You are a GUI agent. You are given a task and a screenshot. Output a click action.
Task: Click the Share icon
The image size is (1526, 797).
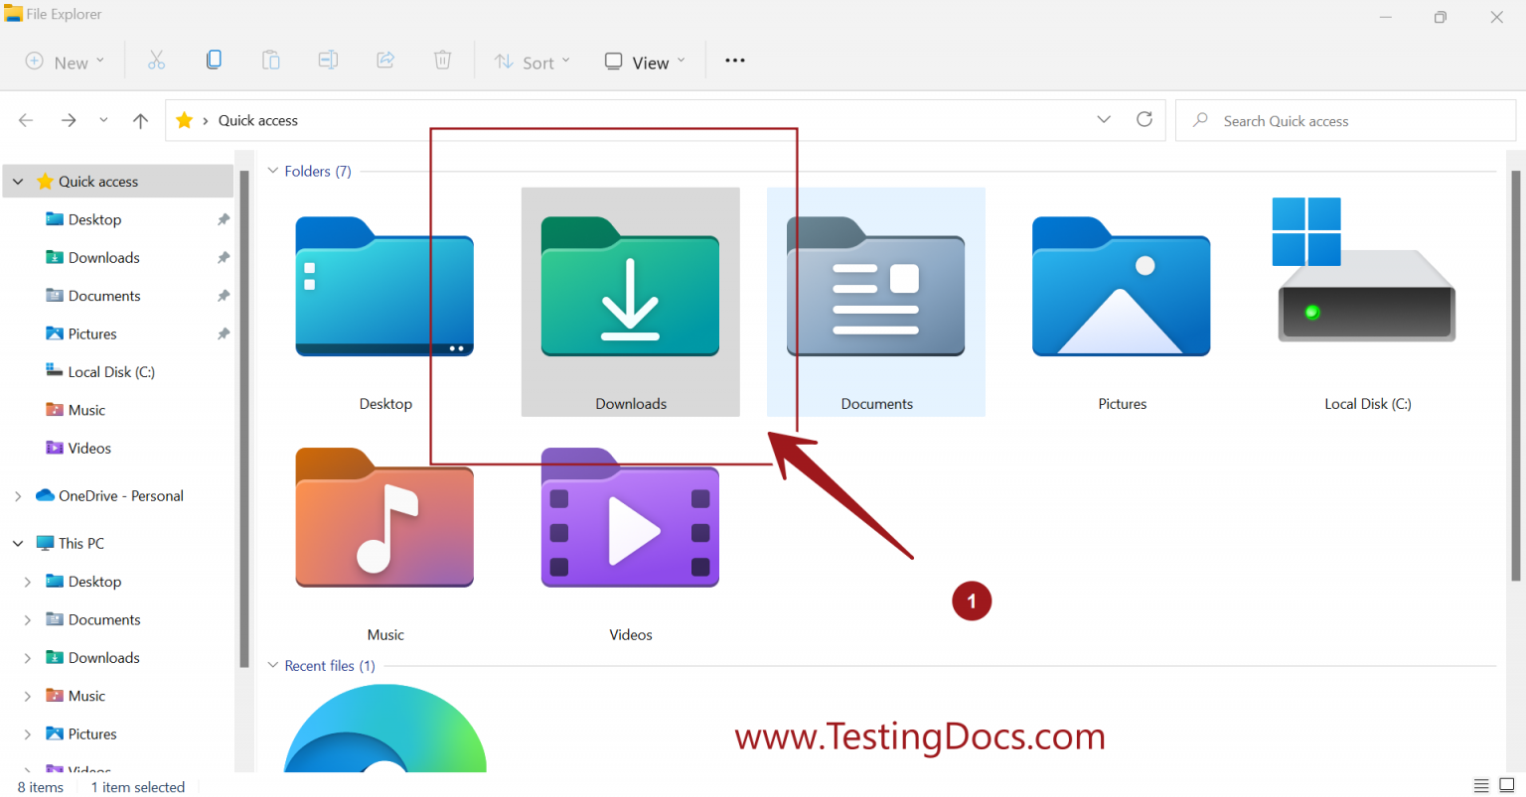coord(384,60)
